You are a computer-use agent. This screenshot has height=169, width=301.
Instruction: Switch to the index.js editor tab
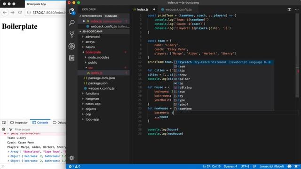[x=143, y=9]
